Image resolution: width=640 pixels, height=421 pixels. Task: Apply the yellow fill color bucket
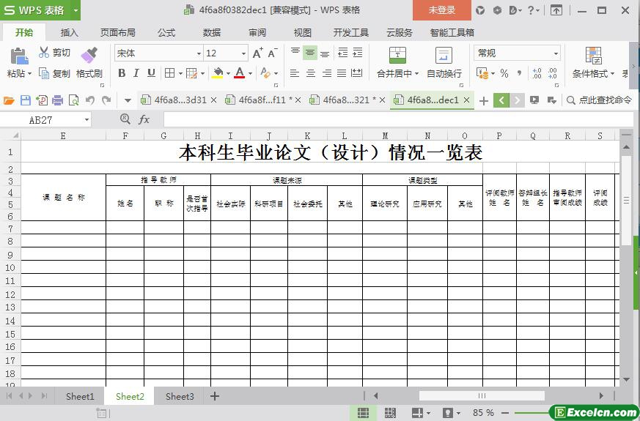(218, 73)
